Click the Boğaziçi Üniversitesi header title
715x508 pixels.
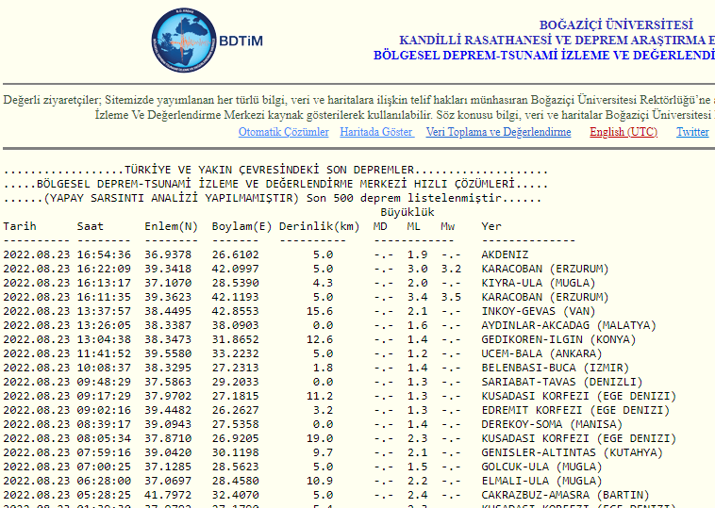[616, 25]
